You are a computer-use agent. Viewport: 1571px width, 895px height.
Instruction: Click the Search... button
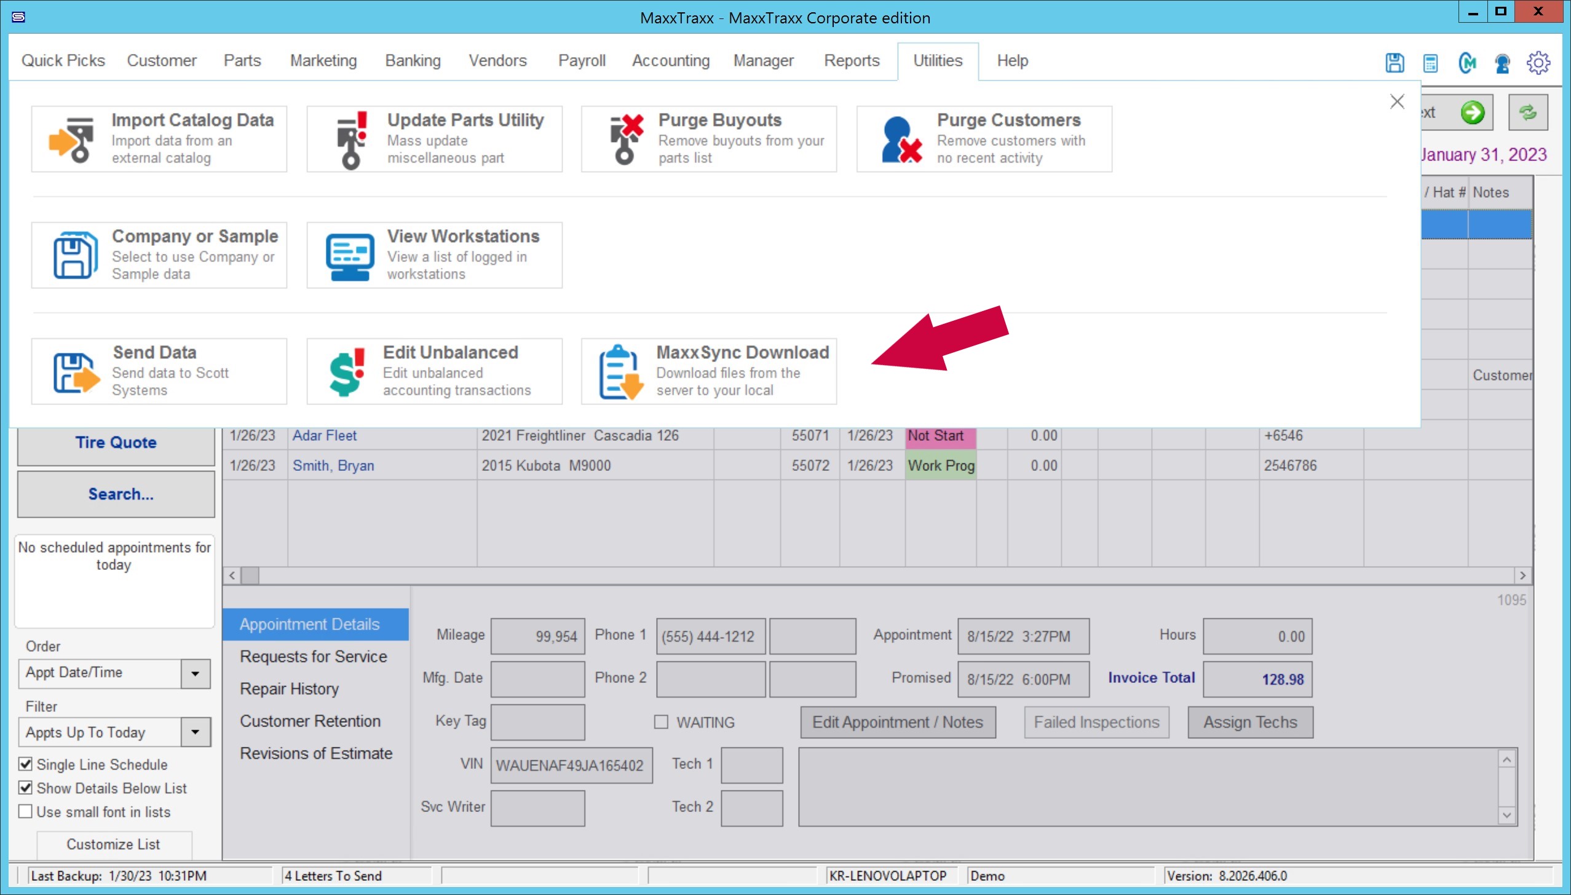[x=116, y=494]
